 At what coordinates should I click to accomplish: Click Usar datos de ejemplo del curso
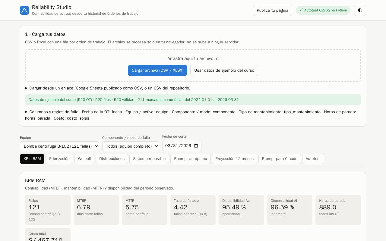point(224,70)
